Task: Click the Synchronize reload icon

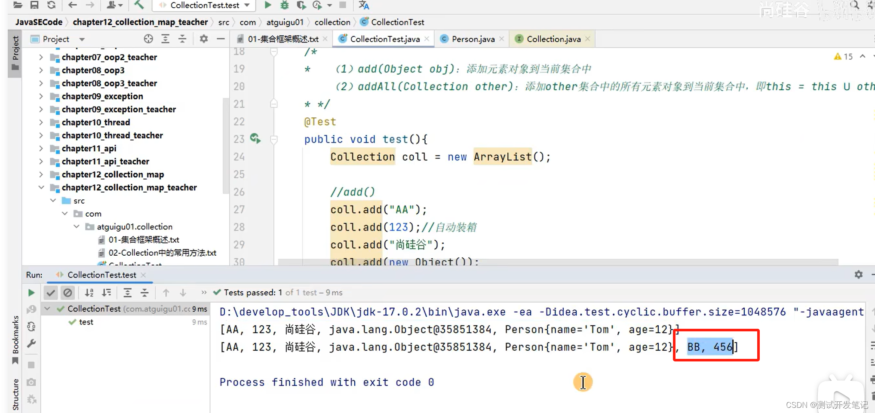Action: pos(51,5)
